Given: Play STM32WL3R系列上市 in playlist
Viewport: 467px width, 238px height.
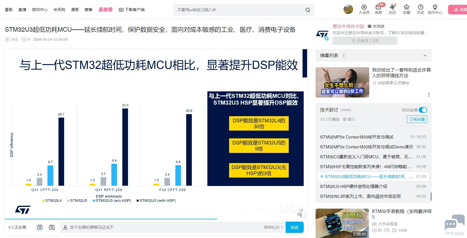Looking at the screenshot, I should click(373, 196).
